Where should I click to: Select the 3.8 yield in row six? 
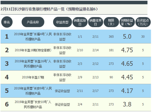(x=127, y=104)
